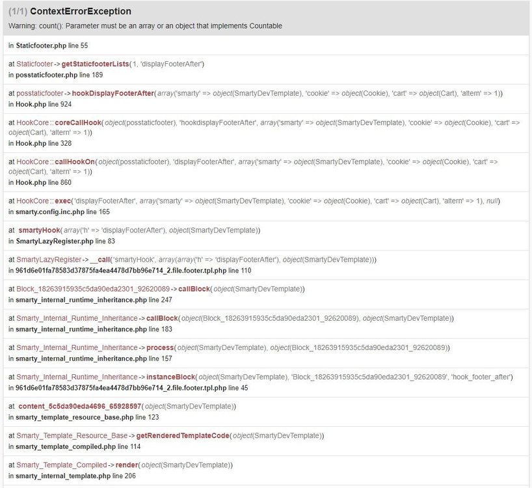This screenshot has width=532, height=488.
Task: Select the smartyHook function name
Action: 39,230
